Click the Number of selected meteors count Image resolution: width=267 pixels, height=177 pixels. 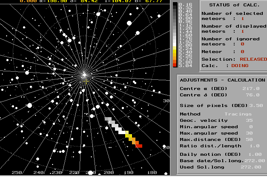(242, 19)
